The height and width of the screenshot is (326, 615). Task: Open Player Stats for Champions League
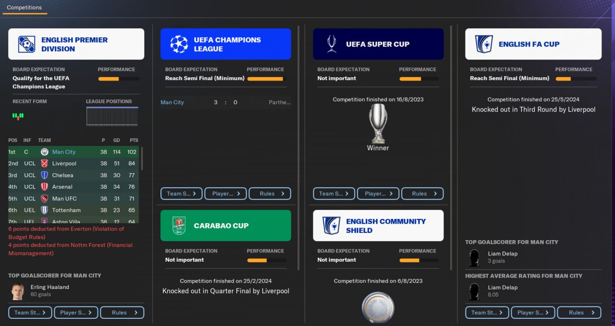click(226, 193)
